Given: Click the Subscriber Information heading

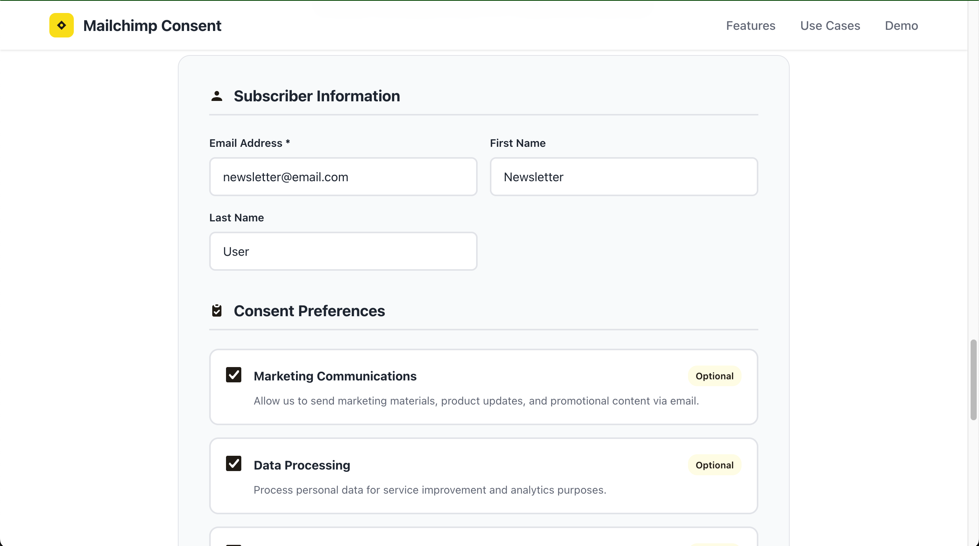Looking at the screenshot, I should click(317, 96).
